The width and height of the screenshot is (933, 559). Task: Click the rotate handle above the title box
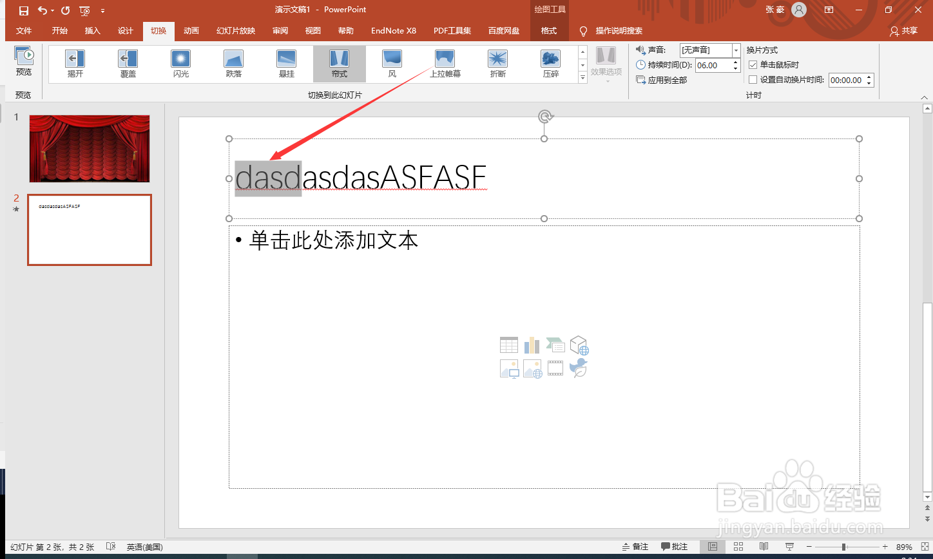(x=545, y=117)
